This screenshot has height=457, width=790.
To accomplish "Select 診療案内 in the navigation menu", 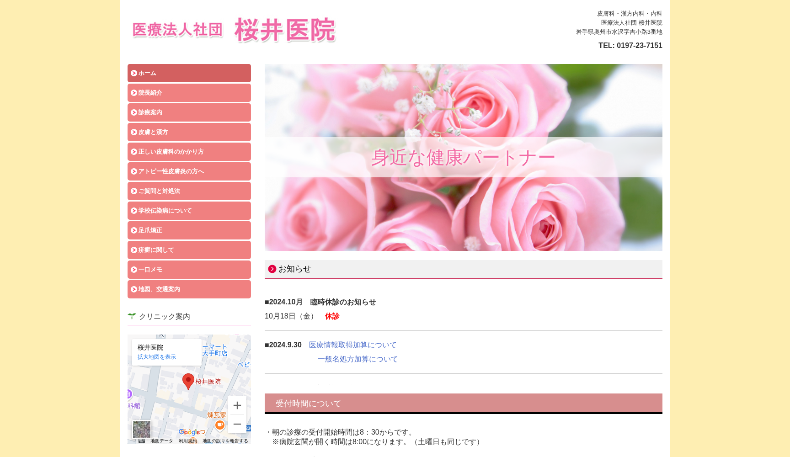I will click(189, 112).
